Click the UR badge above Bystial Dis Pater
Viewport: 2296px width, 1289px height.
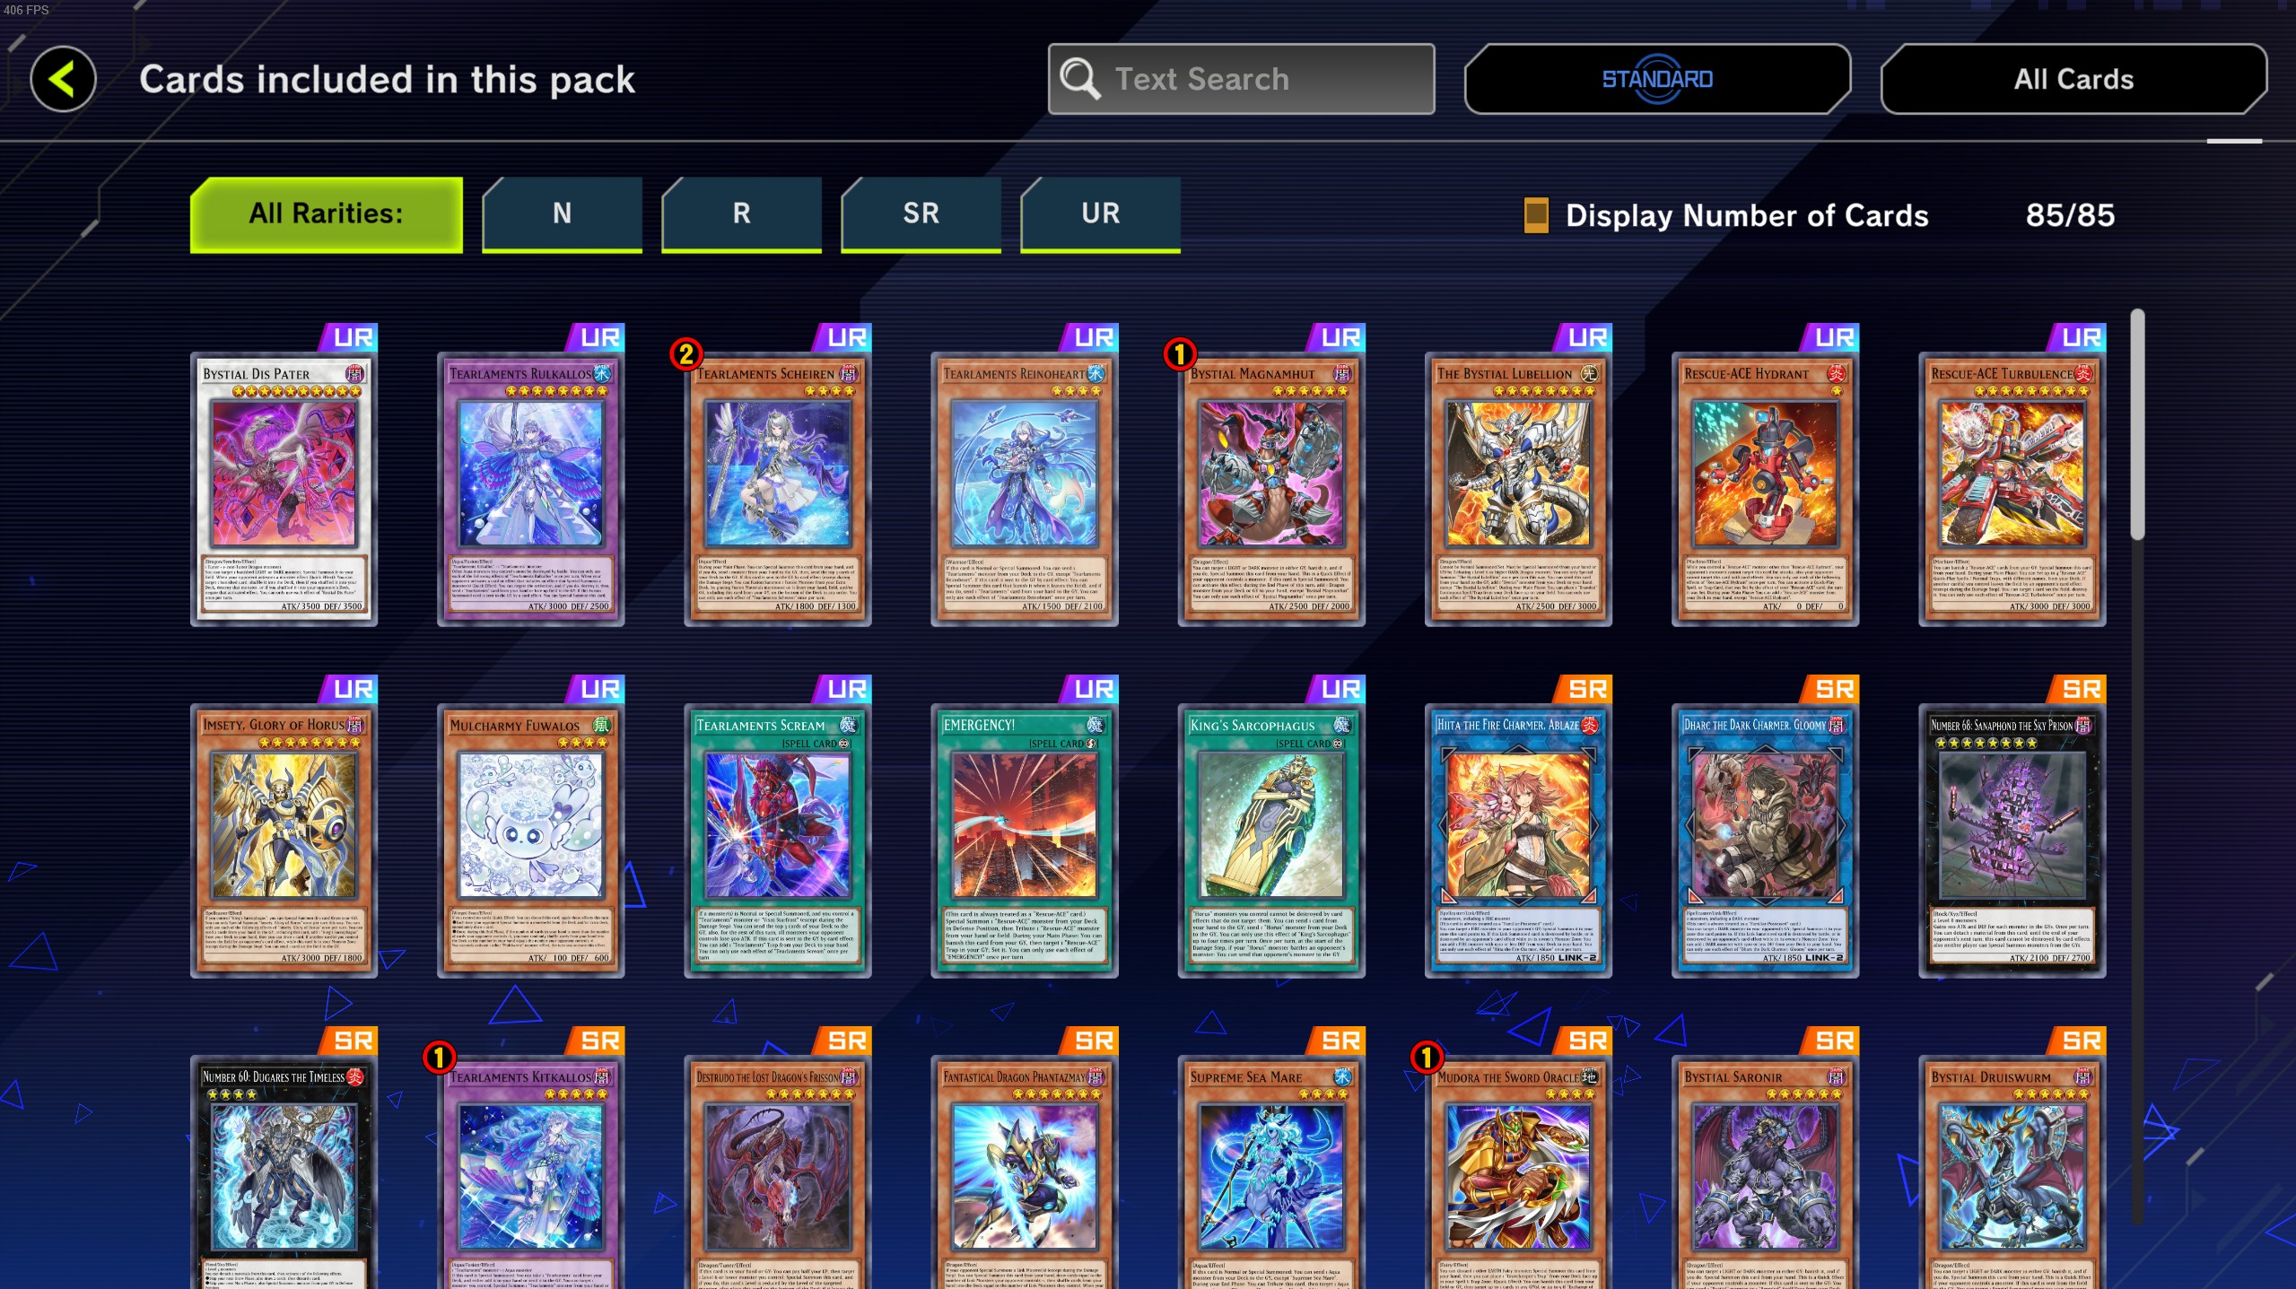point(350,337)
